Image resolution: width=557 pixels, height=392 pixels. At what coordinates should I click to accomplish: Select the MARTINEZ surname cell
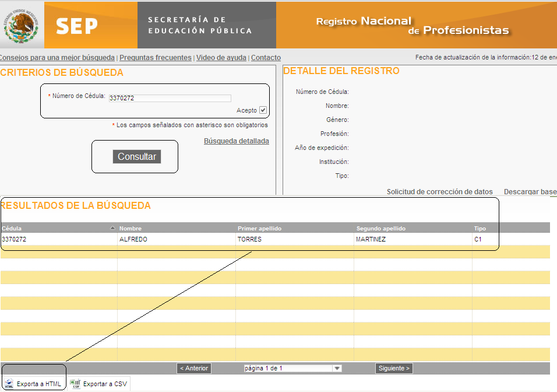[371, 239]
